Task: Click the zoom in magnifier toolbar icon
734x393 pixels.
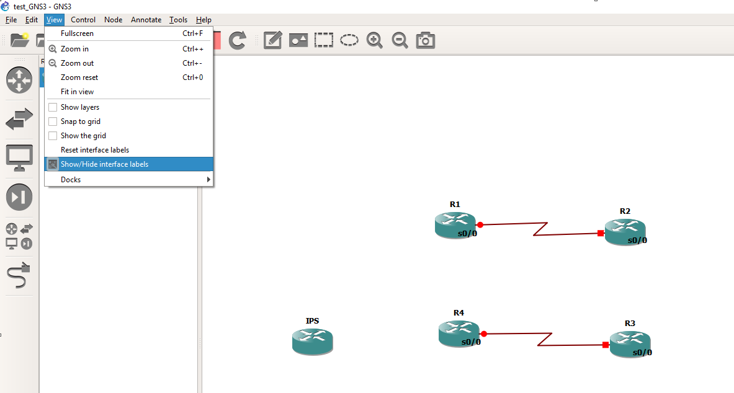Action: click(x=375, y=40)
